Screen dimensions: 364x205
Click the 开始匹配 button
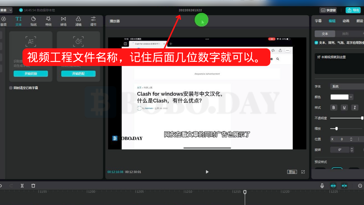click(x=78, y=74)
